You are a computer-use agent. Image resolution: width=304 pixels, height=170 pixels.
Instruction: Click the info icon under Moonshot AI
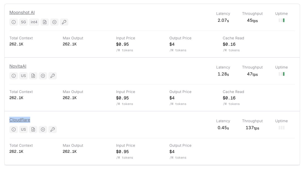(14, 22)
